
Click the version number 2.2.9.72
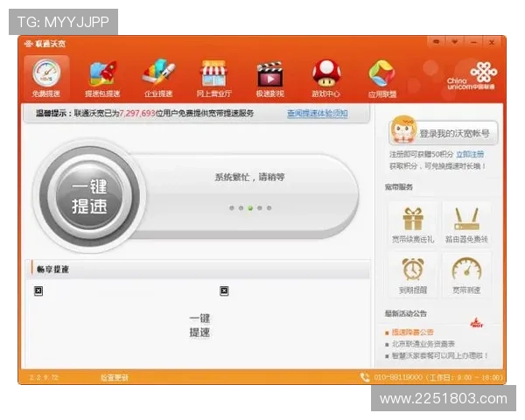click(44, 377)
